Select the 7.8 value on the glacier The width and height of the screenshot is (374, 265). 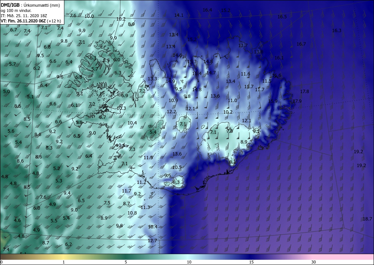click(x=230, y=131)
